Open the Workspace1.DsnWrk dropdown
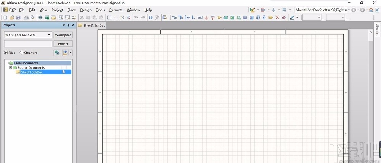Viewport: 381px width, 163px height. coord(49,35)
